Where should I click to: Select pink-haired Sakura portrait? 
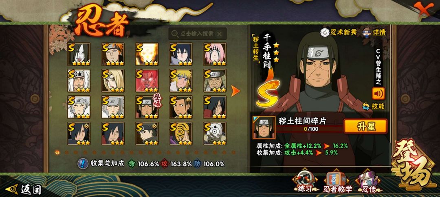tap(215, 54)
